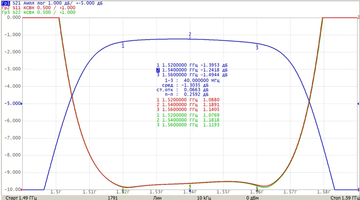Open the Старт 1.49 ГГц start frequency field

(x=21, y=198)
